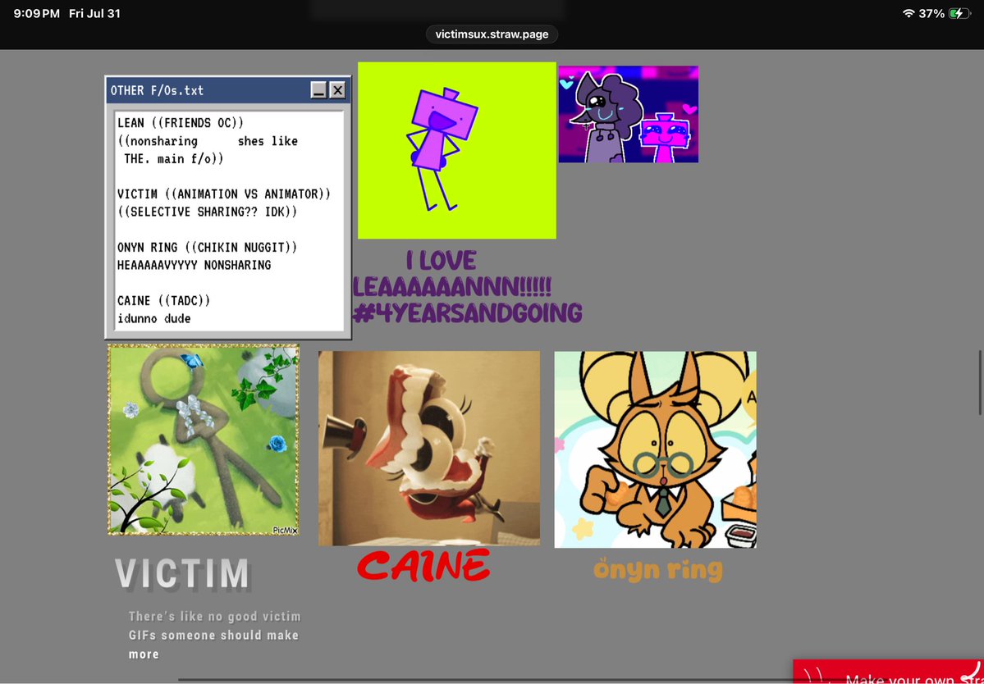Open the orange cat with glasses image
Image resolution: width=984 pixels, height=684 pixels.
pos(655,449)
